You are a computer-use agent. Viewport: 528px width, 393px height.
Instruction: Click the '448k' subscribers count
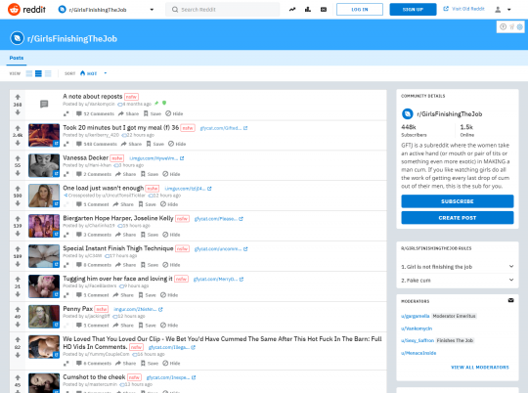(409, 127)
